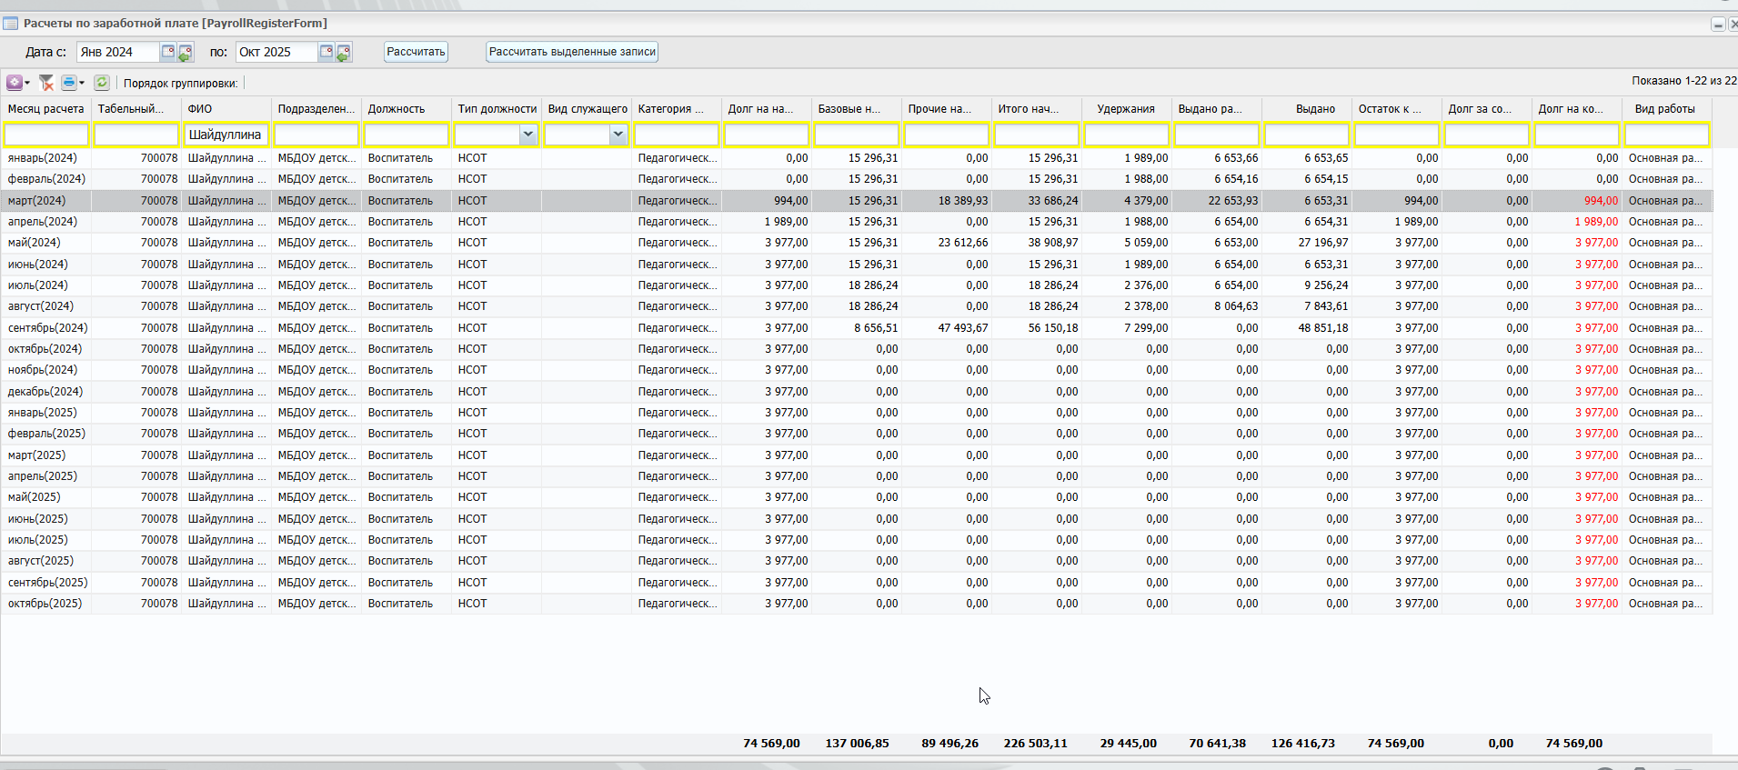Open calendar picker for start date
The height and width of the screenshot is (770, 1738).
point(168,52)
